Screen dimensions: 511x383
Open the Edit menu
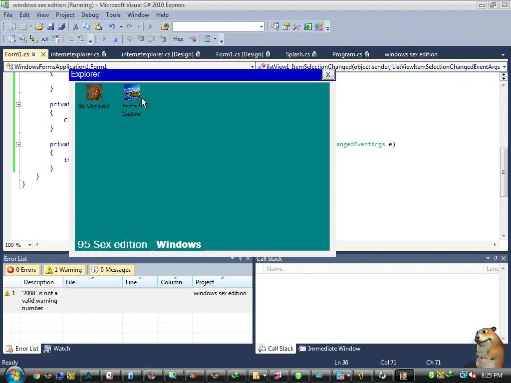point(24,15)
